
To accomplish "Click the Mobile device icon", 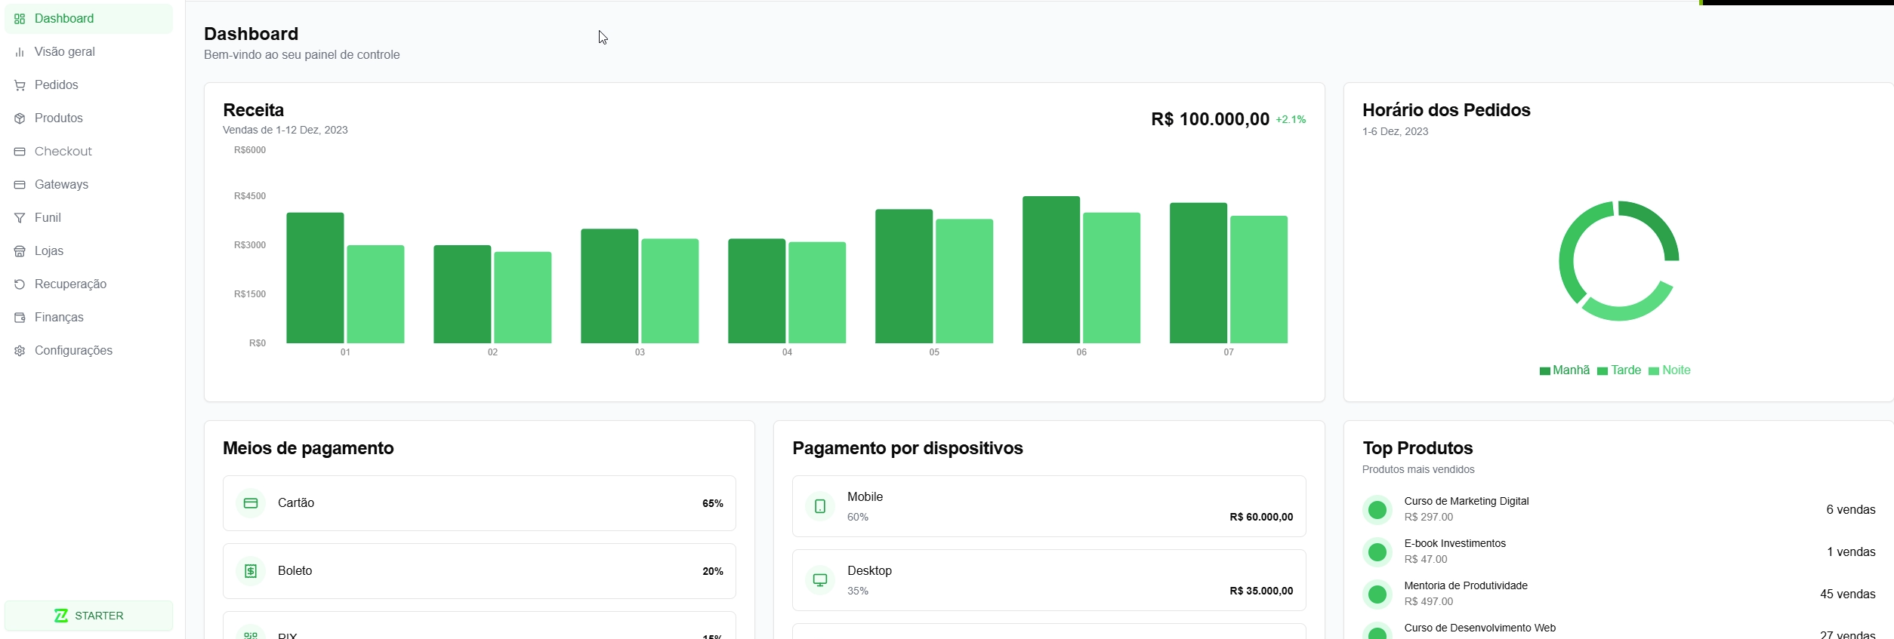I will coord(820,506).
